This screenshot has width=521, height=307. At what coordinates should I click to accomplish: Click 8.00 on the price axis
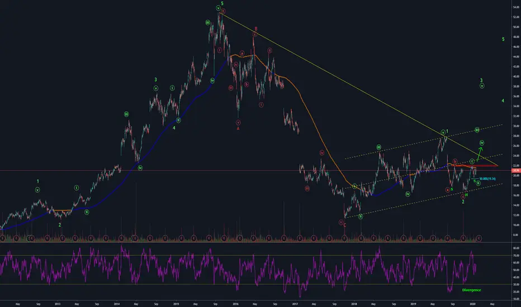[516, 235]
